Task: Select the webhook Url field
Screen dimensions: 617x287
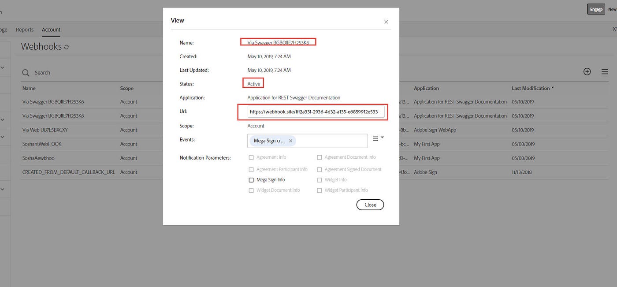Action: 312,112
